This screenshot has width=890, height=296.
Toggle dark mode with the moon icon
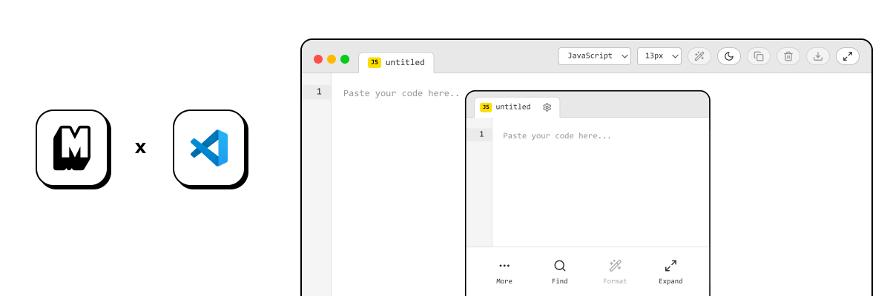coord(729,56)
